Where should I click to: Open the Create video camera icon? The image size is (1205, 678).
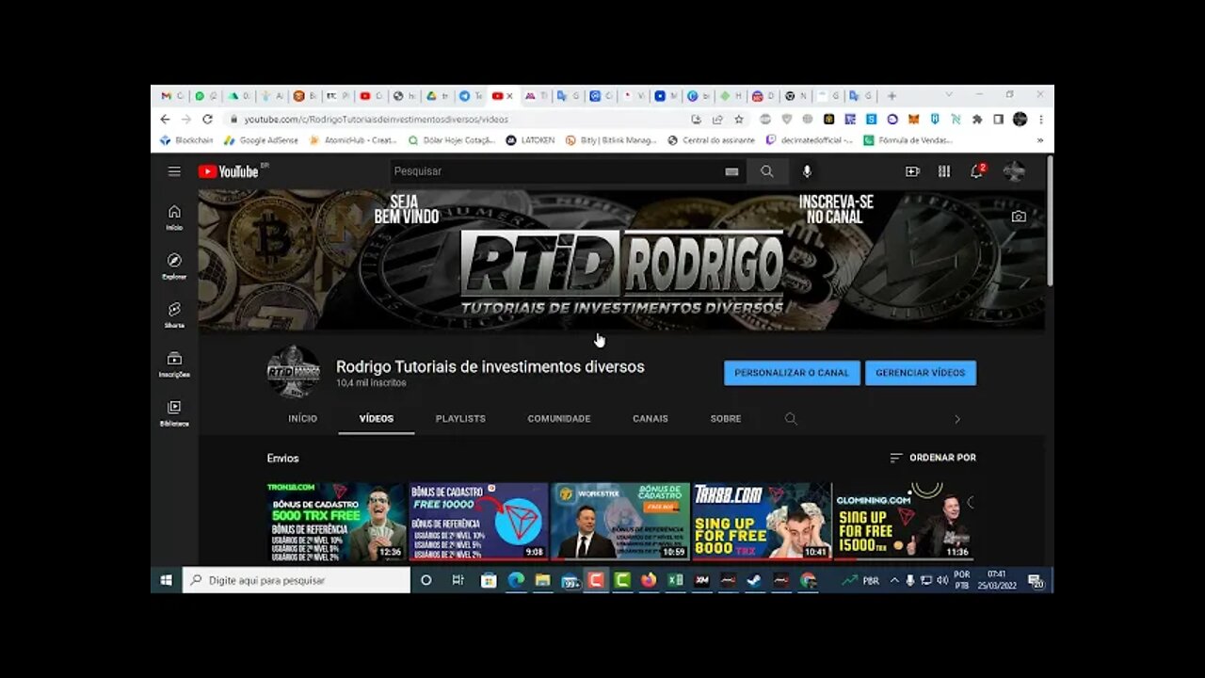tap(912, 171)
